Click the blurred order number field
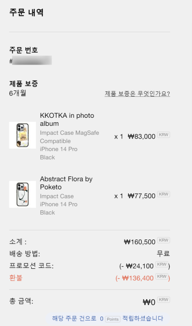This screenshot has width=192, height=326. coord(32,61)
